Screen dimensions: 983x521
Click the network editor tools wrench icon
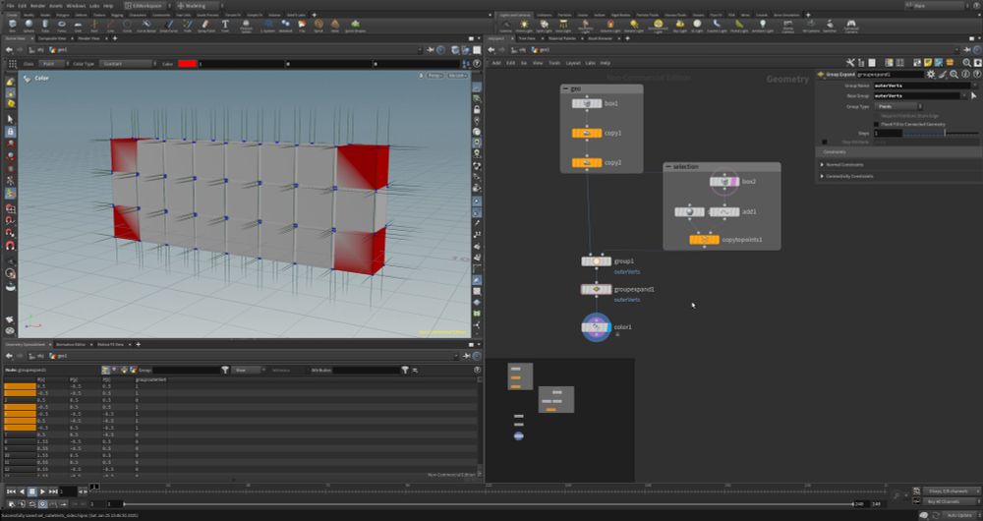click(x=850, y=63)
